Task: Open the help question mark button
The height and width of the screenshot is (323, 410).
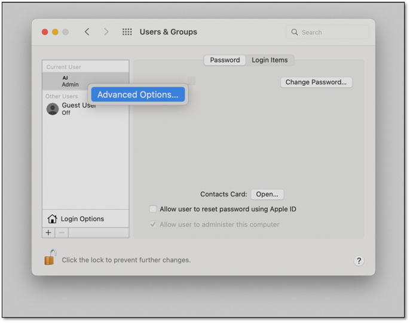Action: (359, 260)
